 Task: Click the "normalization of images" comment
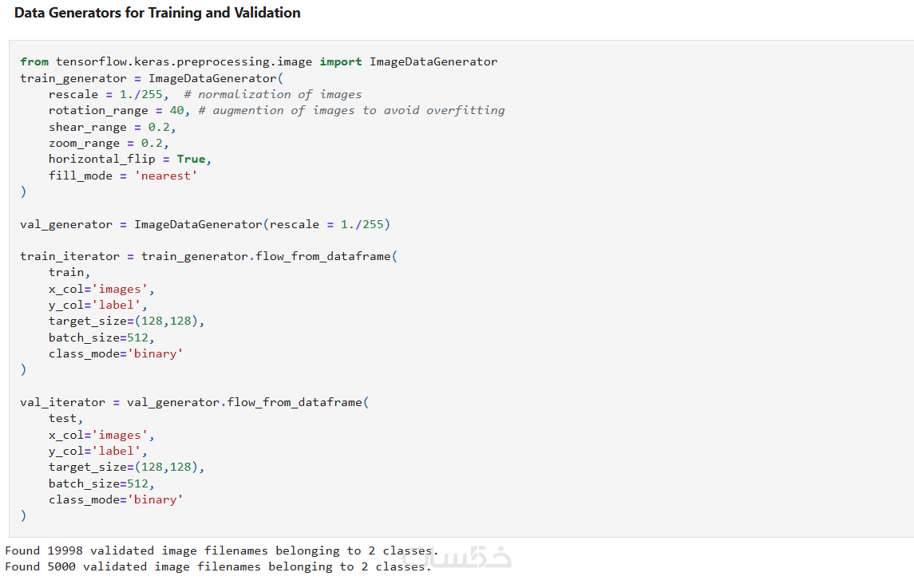(x=279, y=94)
